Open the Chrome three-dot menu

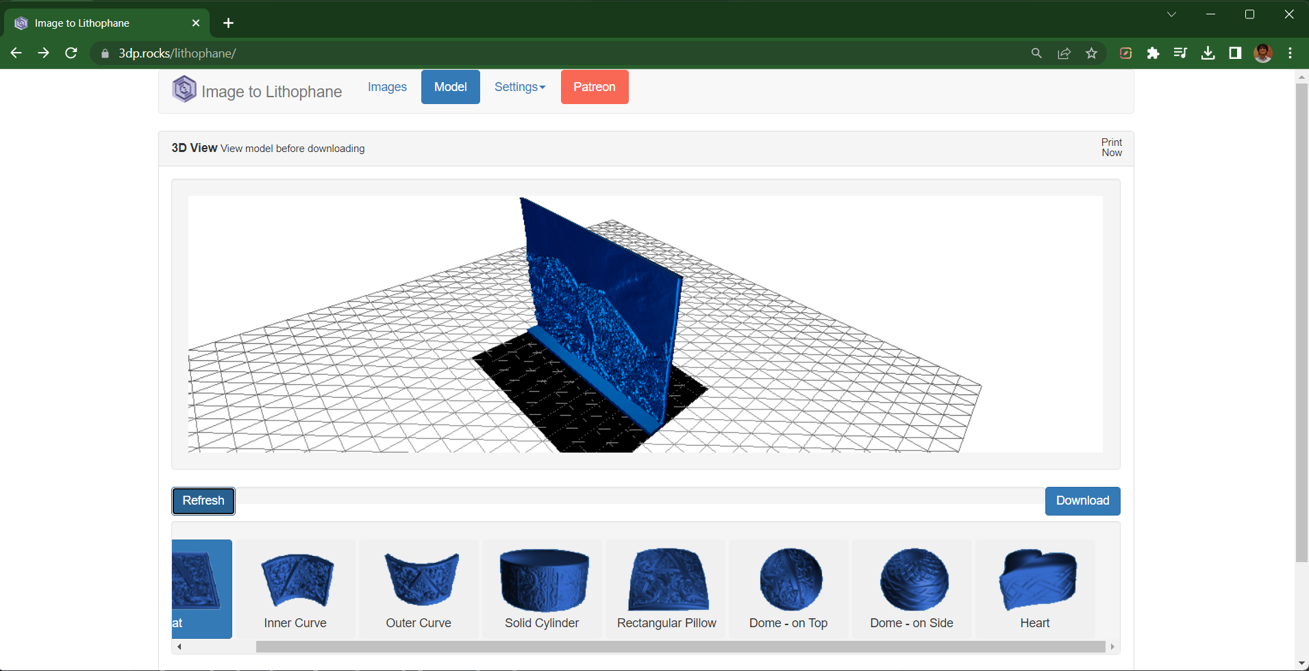click(1291, 53)
